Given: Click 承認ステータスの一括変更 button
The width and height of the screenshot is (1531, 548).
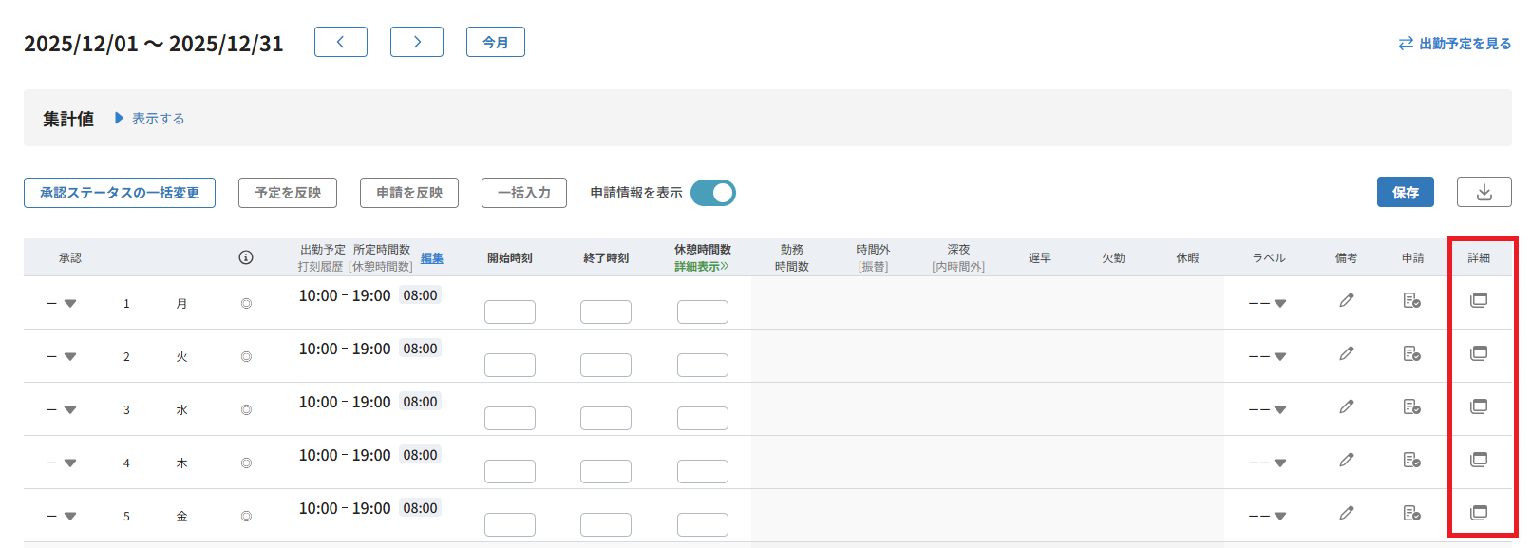Looking at the screenshot, I should tap(120, 193).
